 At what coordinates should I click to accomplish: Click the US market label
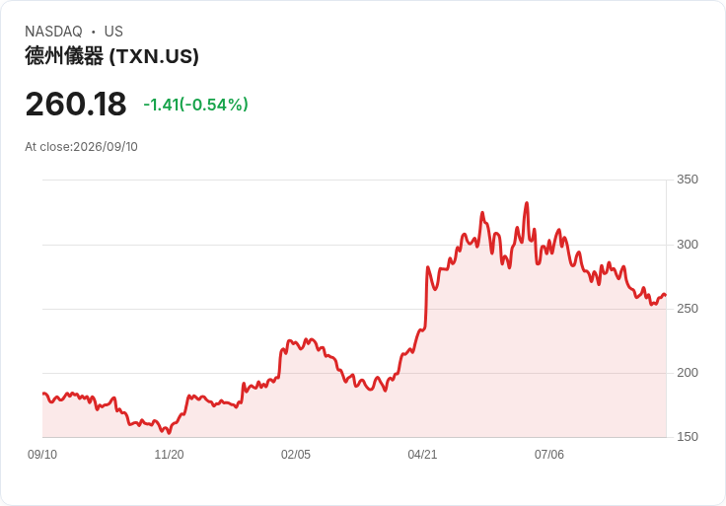pos(113,32)
